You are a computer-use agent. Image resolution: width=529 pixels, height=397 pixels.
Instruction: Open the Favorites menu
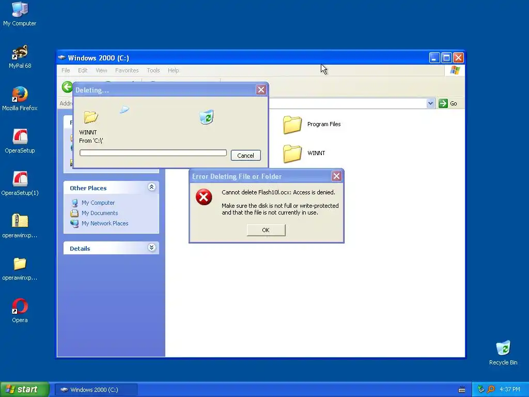pyautogui.click(x=127, y=70)
